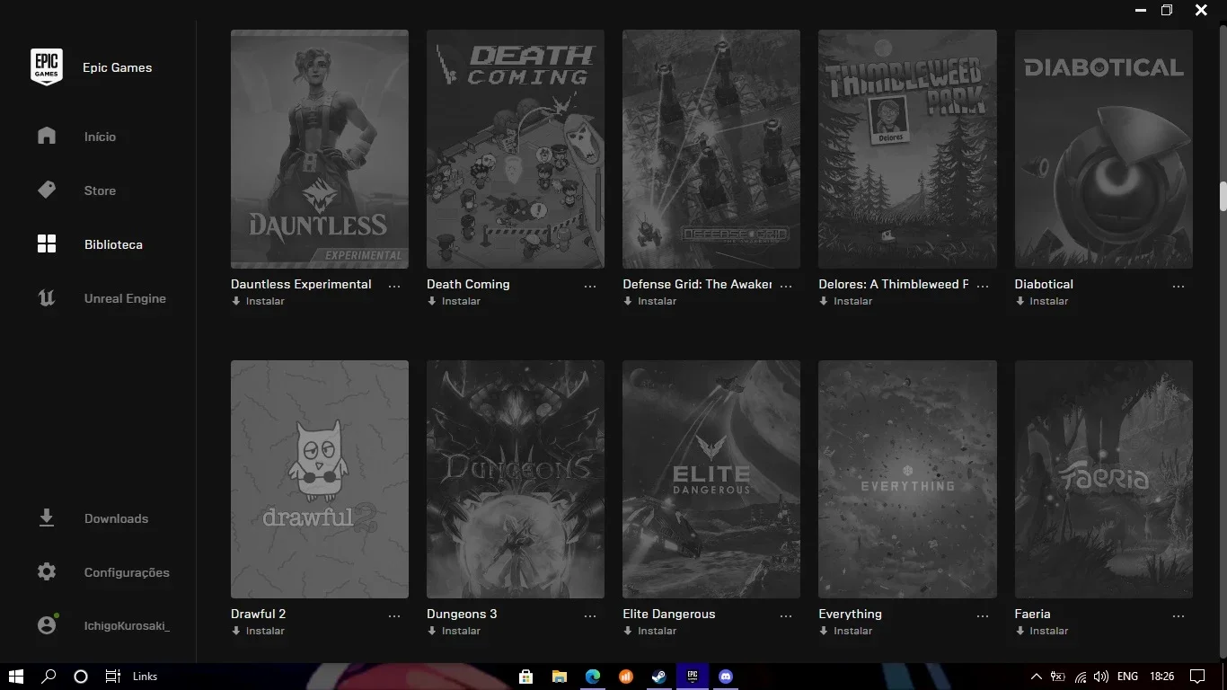Screen dimensions: 1227x690
Task: Open File Explorer from taskbar
Action: pos(560,677)
